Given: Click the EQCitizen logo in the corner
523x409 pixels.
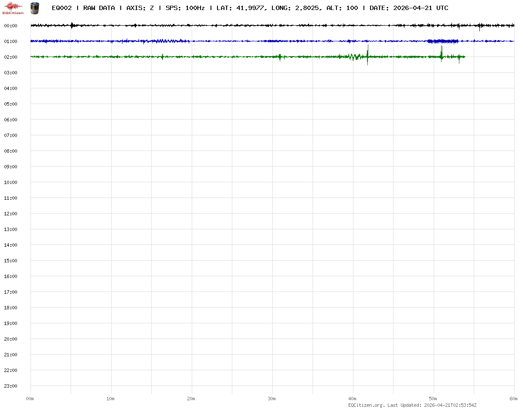Looking at the screenshot, I should pos(13,7).
